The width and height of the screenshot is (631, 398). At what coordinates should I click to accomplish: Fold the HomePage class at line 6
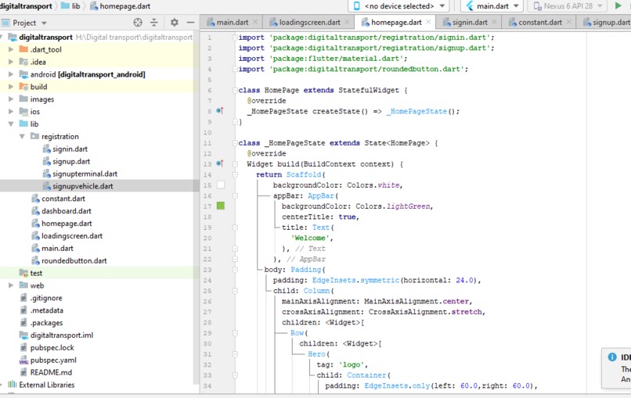235,90
